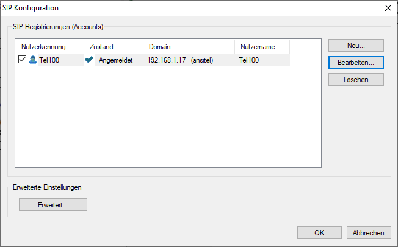The image size is (398, 247).
Task: Cancel using the Abbrechen button
Action: point(369,233)
